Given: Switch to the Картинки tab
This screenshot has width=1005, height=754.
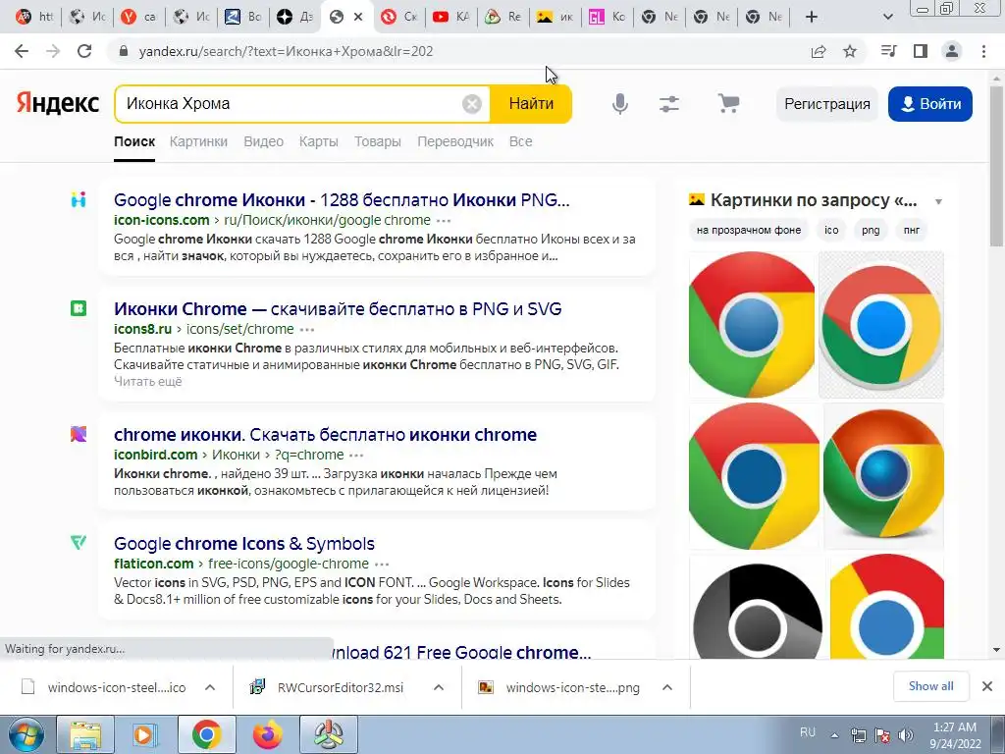Looking at the screenshot, I should click(198, 141).
